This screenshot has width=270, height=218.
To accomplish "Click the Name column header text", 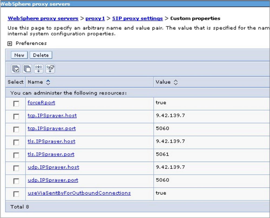I will click(x=35, y=82).
